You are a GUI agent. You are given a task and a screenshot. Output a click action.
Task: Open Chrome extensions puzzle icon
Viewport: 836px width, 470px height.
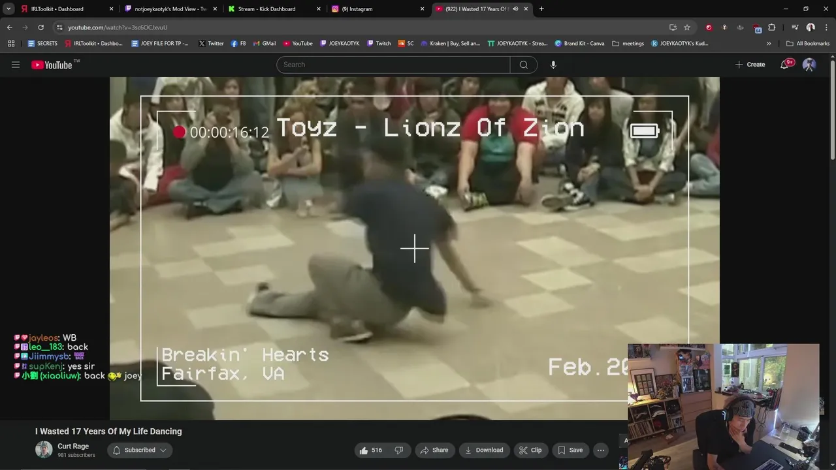(772, 27)
